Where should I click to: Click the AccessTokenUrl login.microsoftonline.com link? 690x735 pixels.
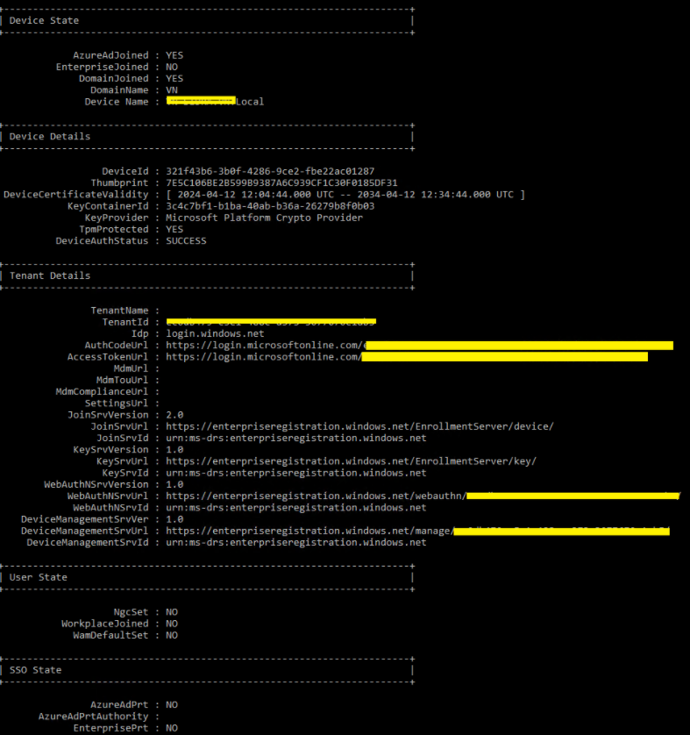[x=407, y=357]
